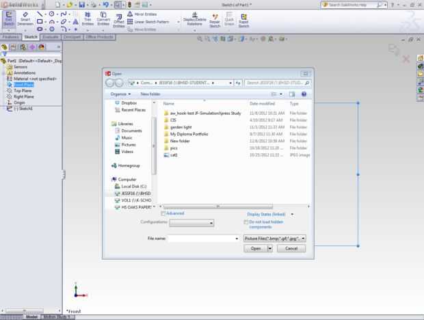Select the Corner Rectangle sketch tool

coord(40,21)
